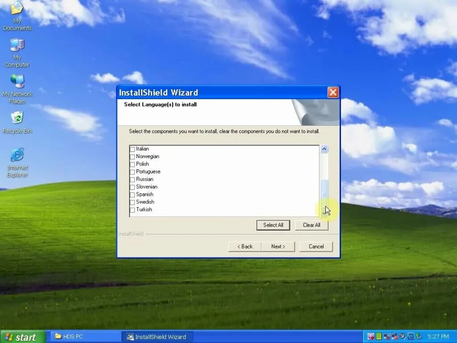Click the Clear All button
Screen dimensions: 457x343
click(x=312, y=225)
